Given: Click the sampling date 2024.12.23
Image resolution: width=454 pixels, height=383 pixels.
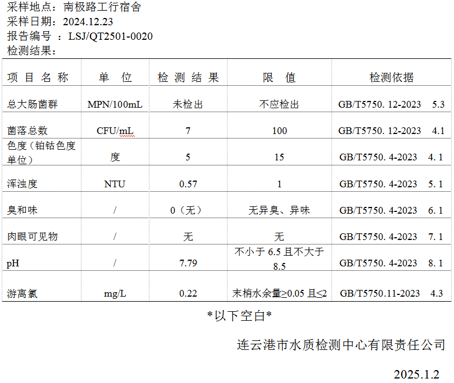Looking at the screenshot, I should click(88, 22).
